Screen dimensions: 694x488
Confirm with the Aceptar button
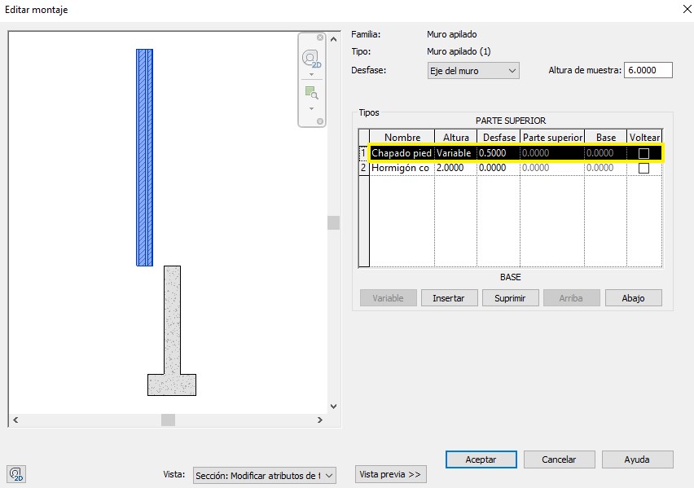point(481,459)
